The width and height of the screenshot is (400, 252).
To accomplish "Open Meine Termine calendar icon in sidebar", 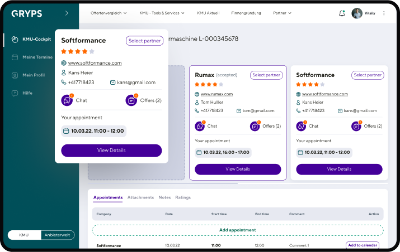I will [x=15, y=57].
